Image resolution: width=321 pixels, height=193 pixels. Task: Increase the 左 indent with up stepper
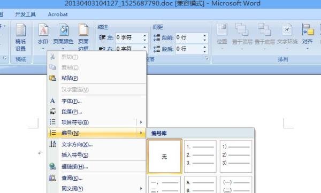pyautogui.click(x=145, y=35)
